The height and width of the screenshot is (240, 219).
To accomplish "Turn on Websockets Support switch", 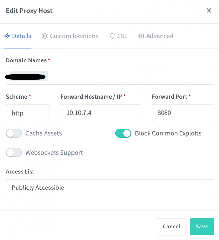I will (x=14, y=153).
